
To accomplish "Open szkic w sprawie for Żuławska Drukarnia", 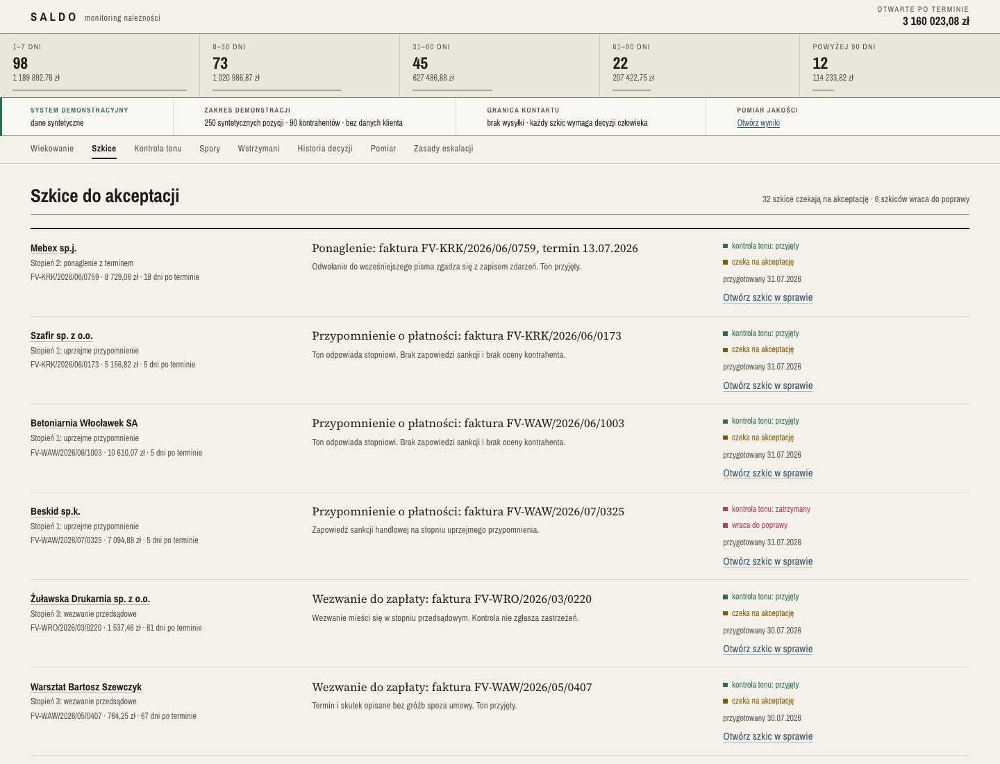I will tap(768, 649).
